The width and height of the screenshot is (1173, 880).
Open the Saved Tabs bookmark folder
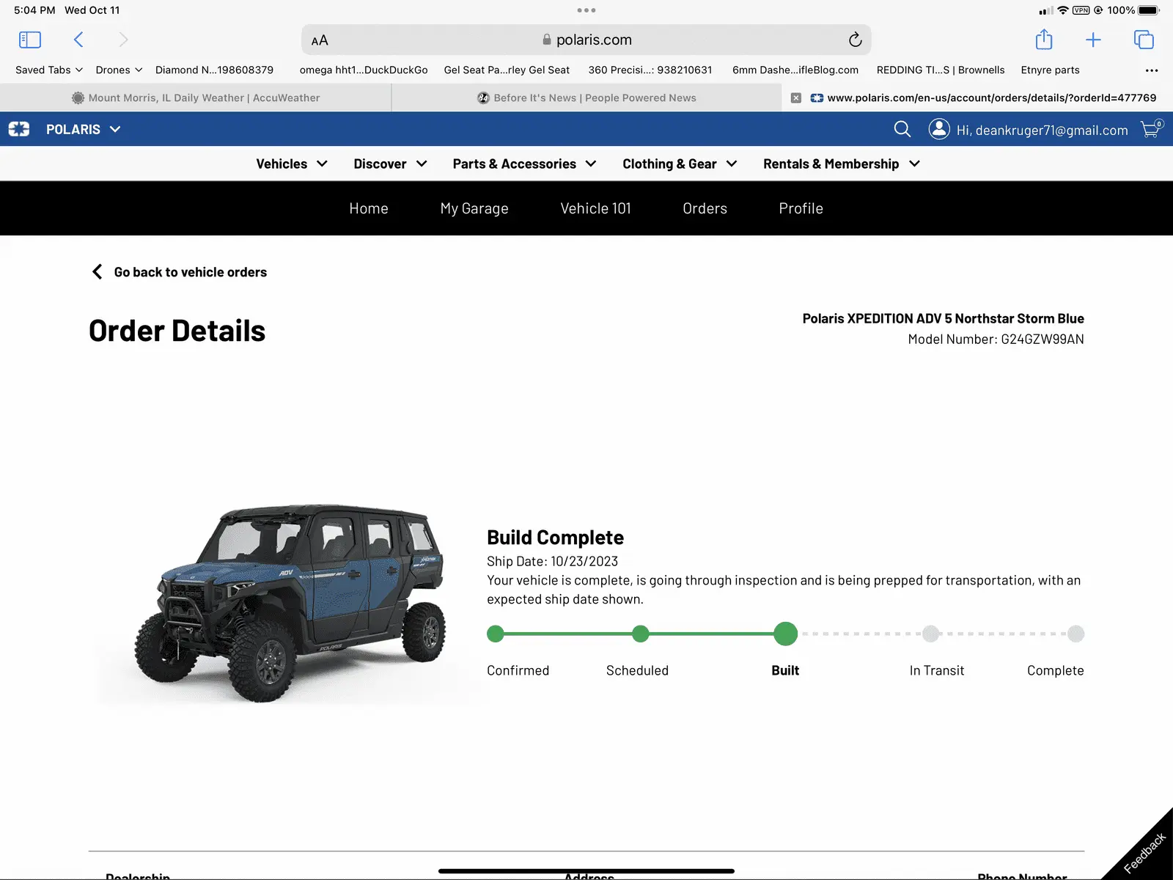49,70
